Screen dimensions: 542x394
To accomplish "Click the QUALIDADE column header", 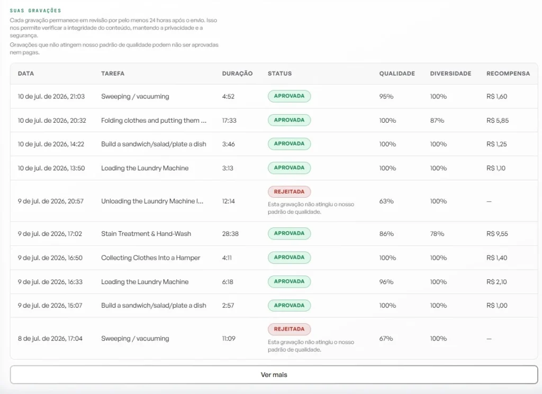I will click(397, 74).
